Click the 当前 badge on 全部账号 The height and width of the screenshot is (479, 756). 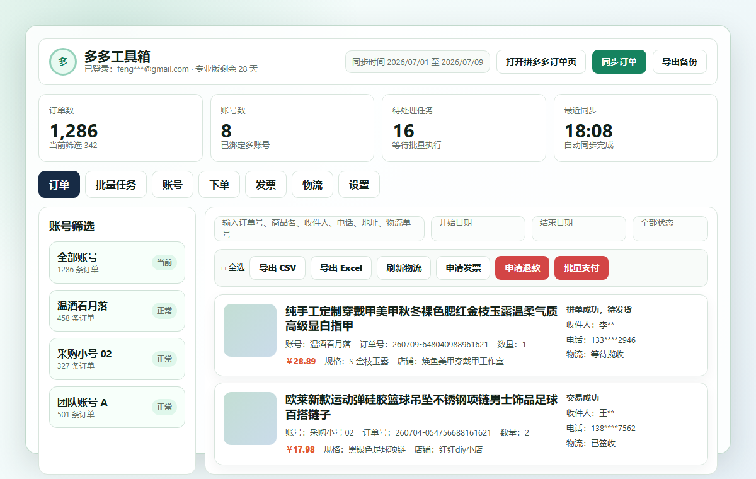click(164, 262)
